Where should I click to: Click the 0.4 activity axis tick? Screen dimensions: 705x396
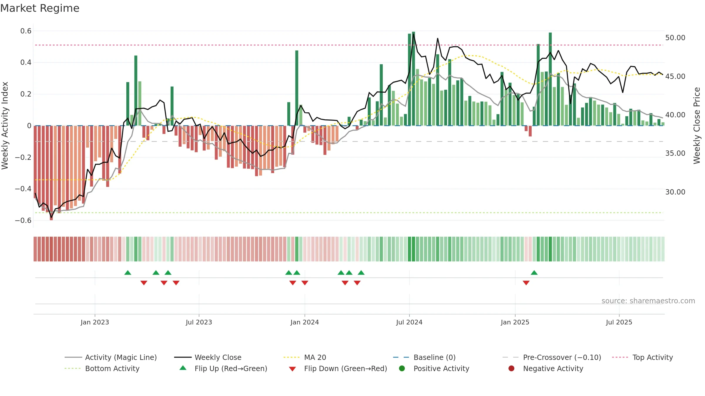point(26,62)
